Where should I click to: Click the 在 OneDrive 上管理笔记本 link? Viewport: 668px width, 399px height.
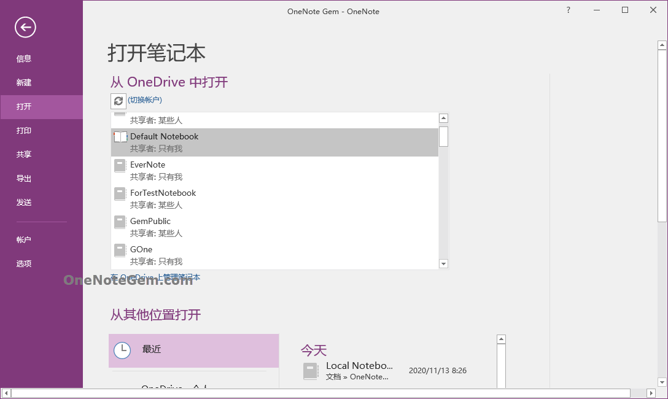click(x=155, y=277)
